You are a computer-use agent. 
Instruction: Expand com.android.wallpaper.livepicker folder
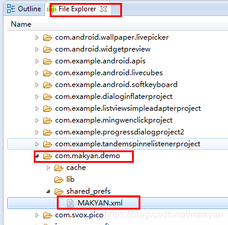[x=37, y=37]
